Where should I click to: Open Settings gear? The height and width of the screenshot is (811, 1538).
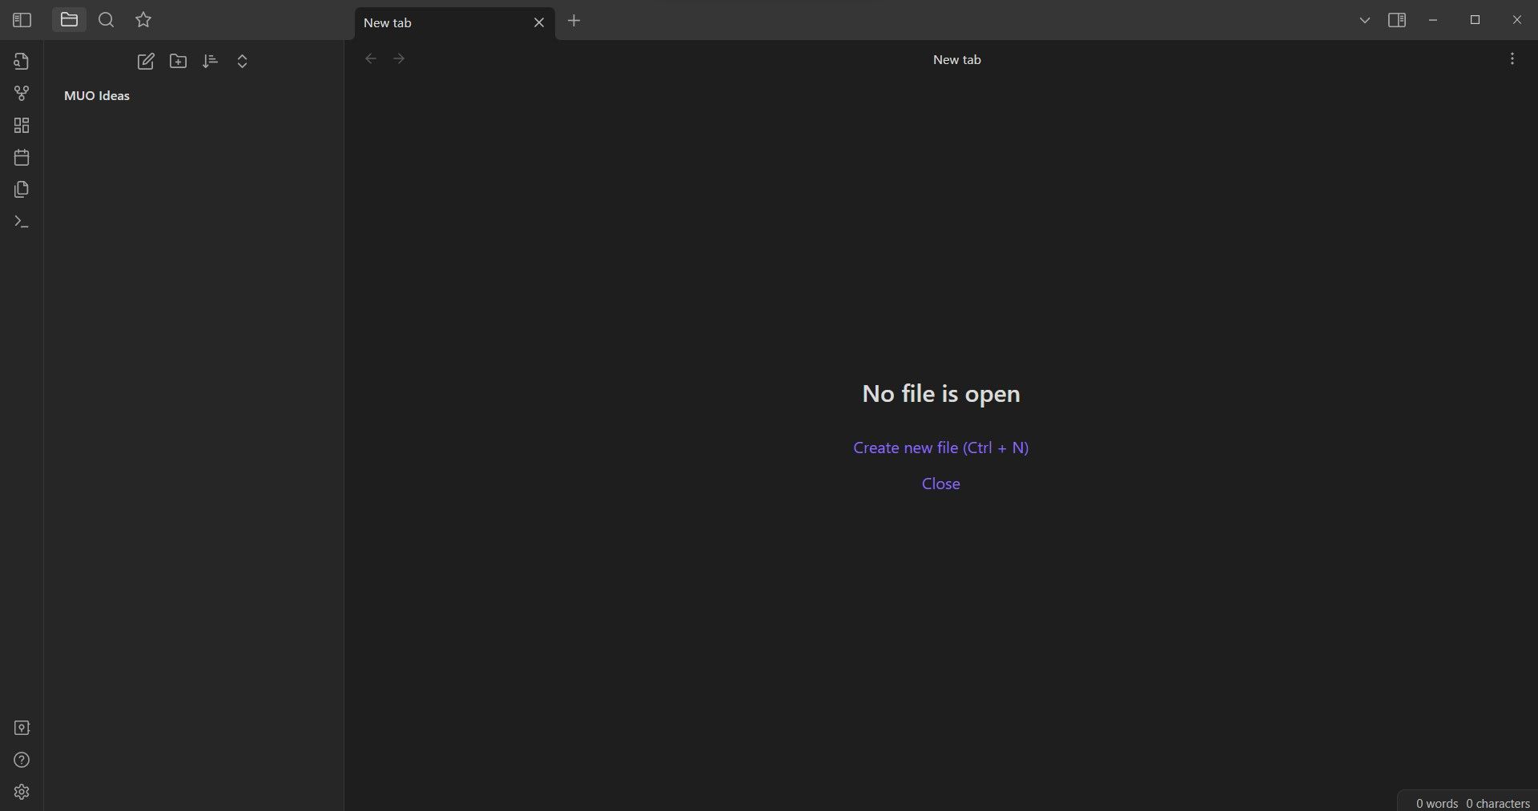(x=22, y=792)
